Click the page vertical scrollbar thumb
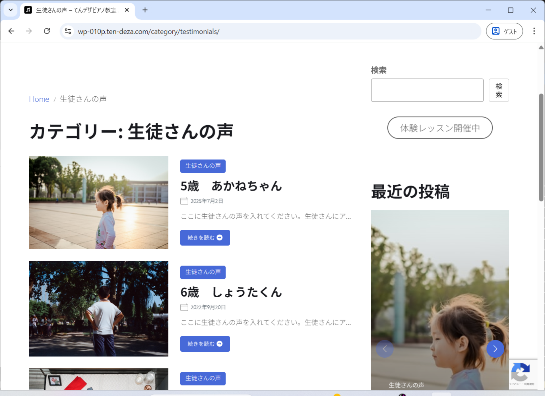The width and height of the screenshot is (545, 396). (541, 147)
